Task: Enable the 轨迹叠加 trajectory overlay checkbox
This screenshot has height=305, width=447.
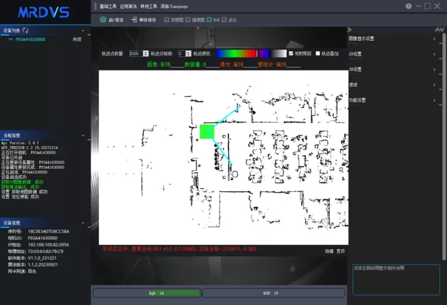Action: 318,53
